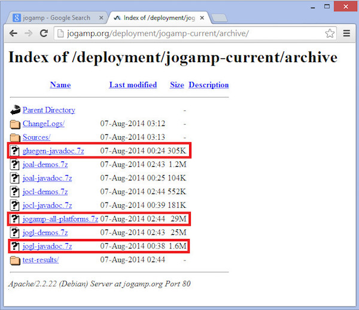The height and width of the screenshot is (310, 359).
Task: Click the Google favicon on the first tab
Action: (17, 18)
